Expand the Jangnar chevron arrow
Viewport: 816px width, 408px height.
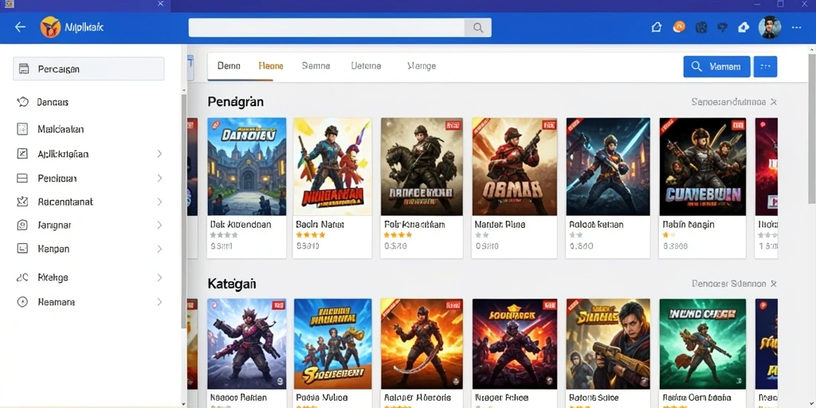point(159,225)
